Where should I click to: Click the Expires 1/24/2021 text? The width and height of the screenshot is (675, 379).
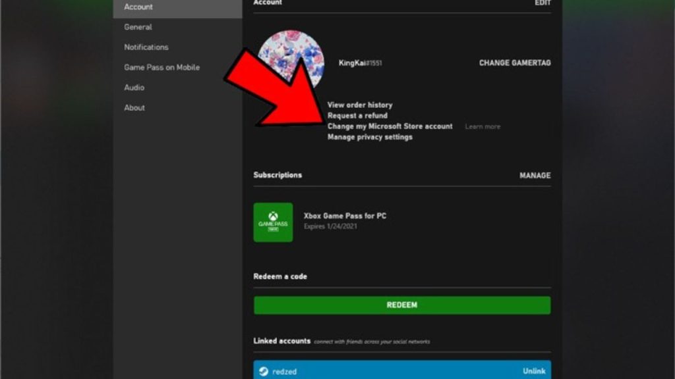[330, 226]
